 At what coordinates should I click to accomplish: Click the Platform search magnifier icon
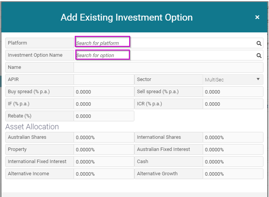tap(259, 43)
